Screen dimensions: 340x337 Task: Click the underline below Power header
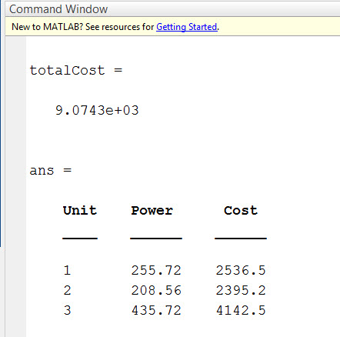[156, 239]
